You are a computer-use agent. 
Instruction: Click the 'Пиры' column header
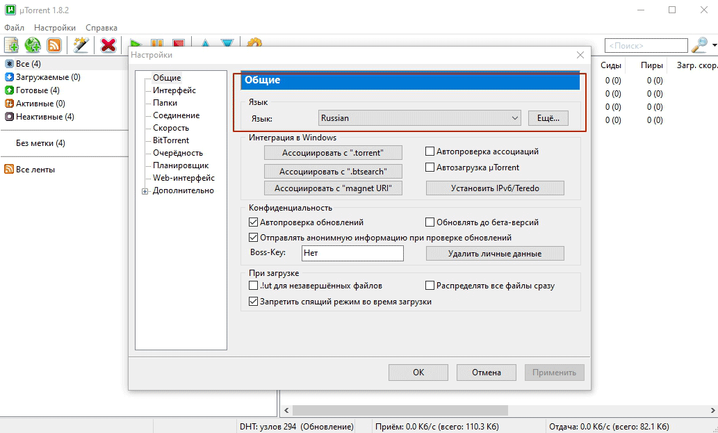click(651, 65)
